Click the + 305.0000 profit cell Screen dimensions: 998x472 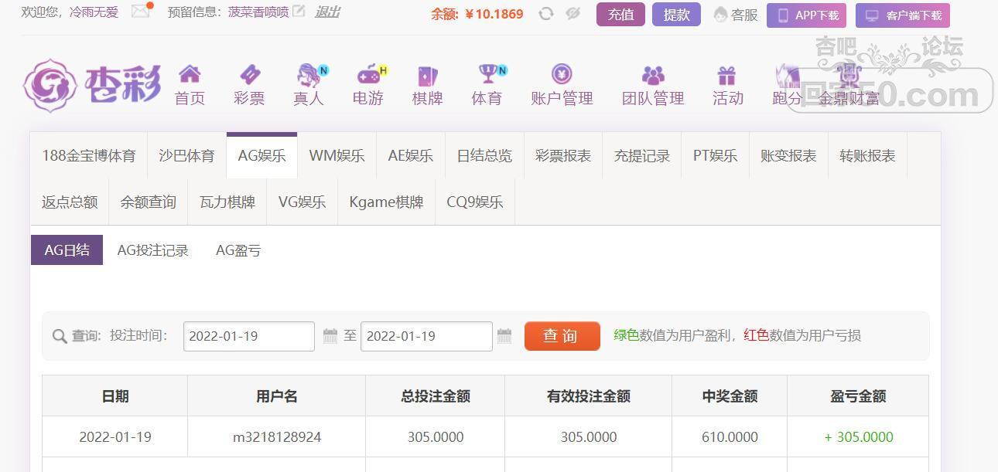click(x=859, y=436)
